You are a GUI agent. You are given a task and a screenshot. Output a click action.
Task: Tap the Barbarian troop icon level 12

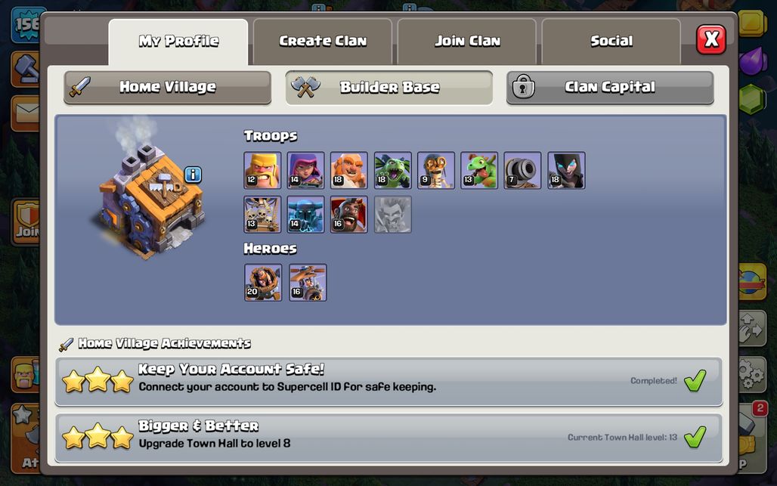pyautogui.click(x=262, y=170)
